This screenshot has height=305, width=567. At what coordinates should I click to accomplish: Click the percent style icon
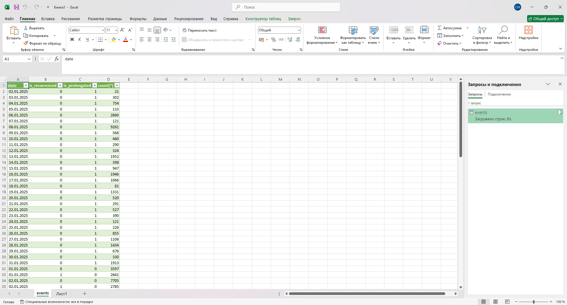click(x=274, y=40)
